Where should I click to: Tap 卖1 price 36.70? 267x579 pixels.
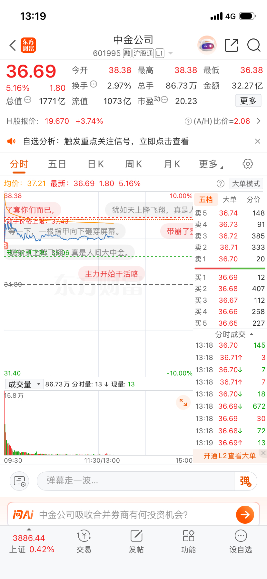pos(228,259)
